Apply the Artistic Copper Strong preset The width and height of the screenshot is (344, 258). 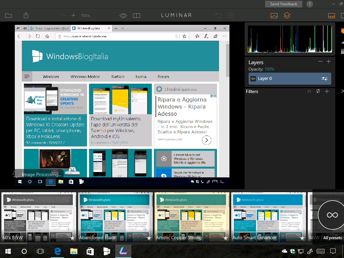(x=192, y=217)
